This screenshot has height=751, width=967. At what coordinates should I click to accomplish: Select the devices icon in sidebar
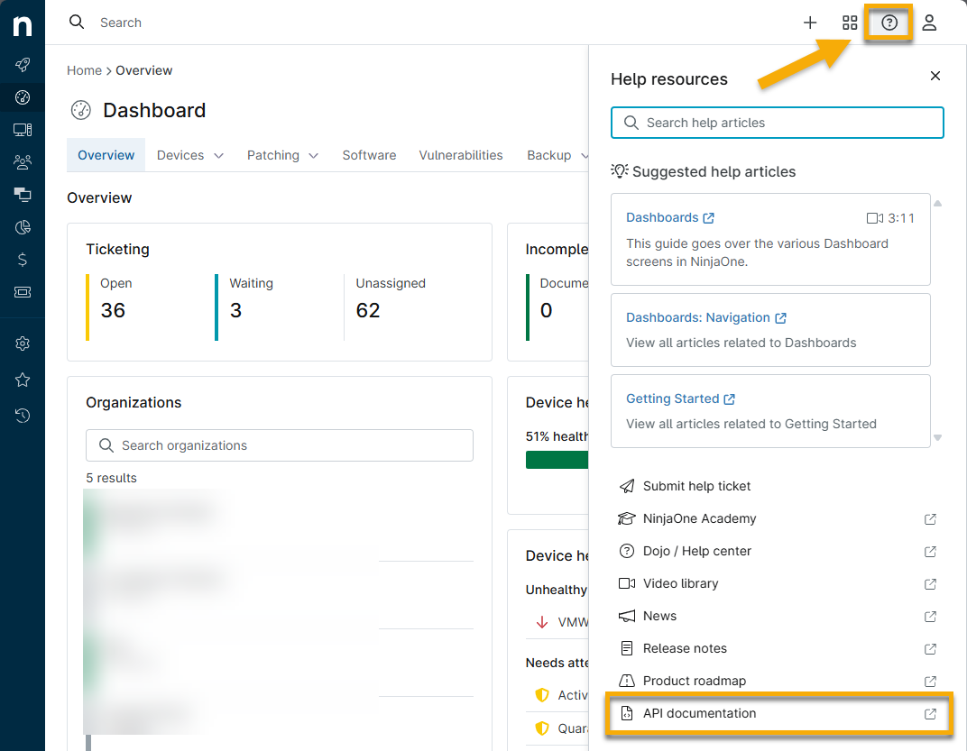(23, 130)
